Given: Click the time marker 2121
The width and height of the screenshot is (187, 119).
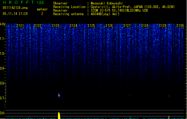Looking at the screenshot, I should (20, 26).
